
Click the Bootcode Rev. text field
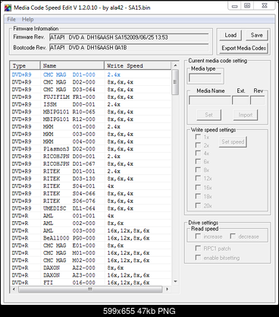129,47
